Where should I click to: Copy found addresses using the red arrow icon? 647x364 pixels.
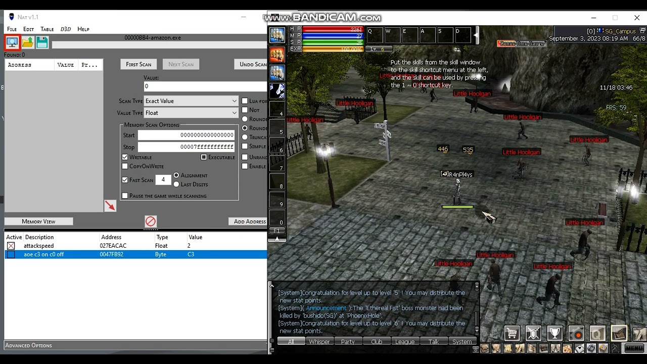click(x=110, y=206)
